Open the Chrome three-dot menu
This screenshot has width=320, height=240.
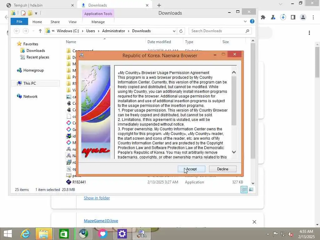click(x=313, y=17)
